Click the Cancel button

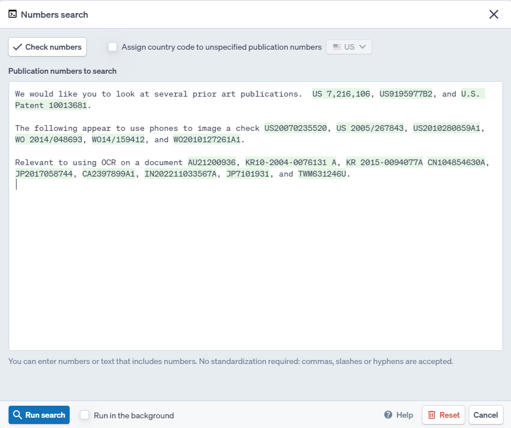point(485,415)
